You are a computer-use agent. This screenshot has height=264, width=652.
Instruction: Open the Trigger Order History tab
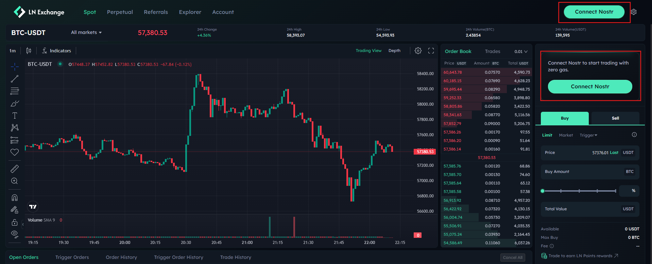pos(179,257)
